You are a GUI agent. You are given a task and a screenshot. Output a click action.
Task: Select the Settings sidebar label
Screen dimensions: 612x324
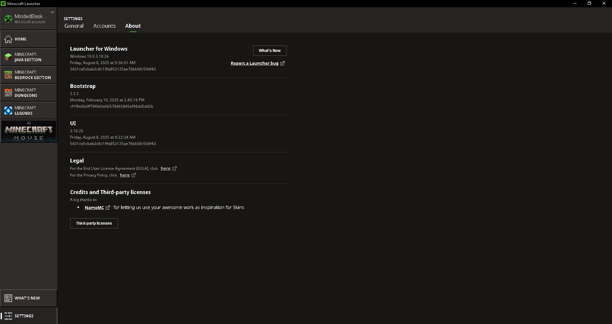24,316
